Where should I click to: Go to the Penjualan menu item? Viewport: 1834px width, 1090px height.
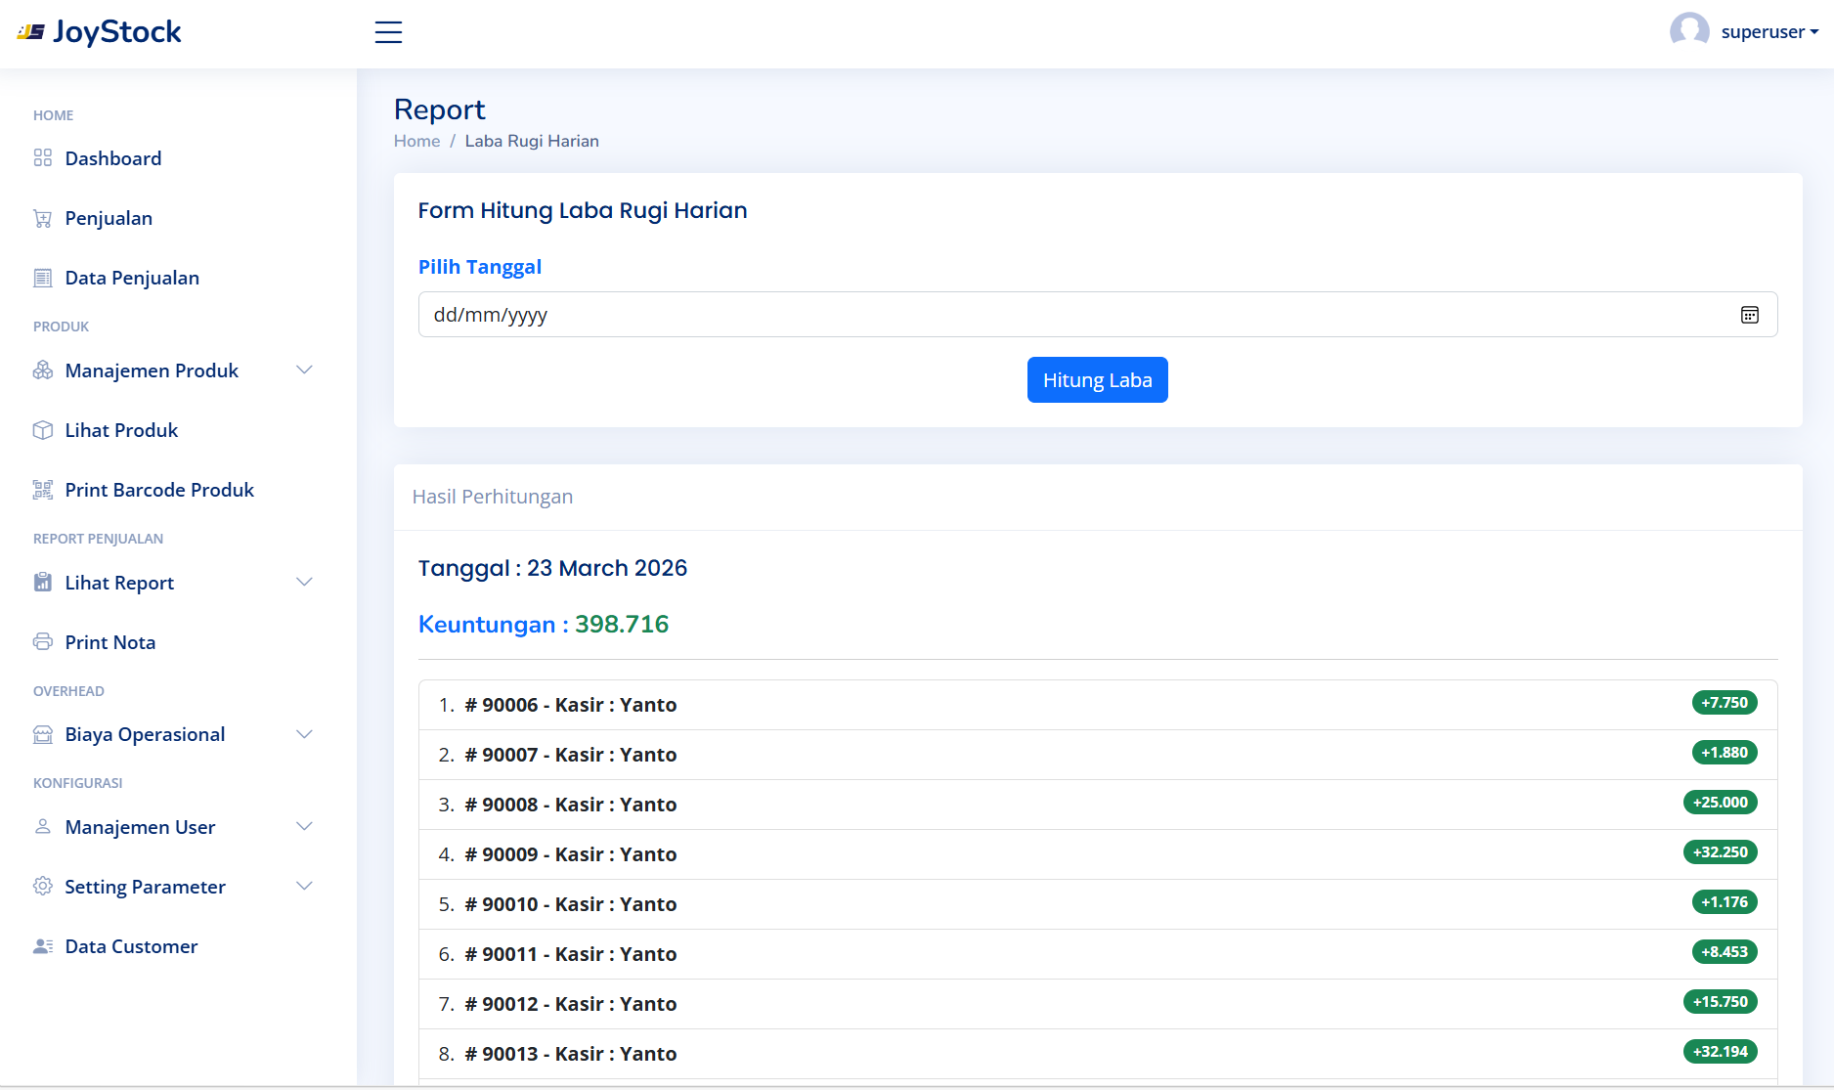click(178, 218)
